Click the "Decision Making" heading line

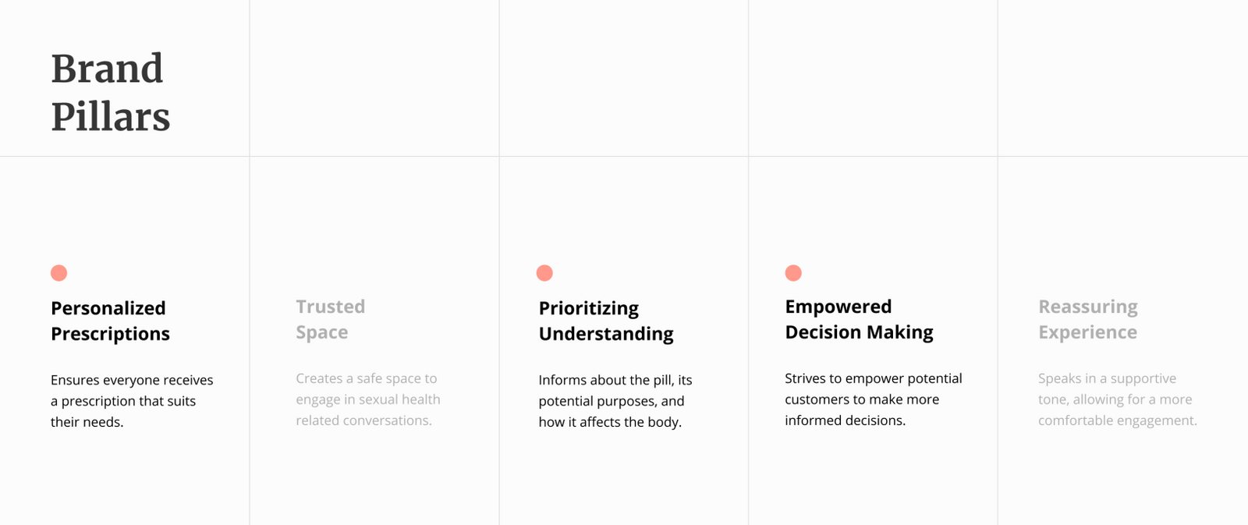click(859, 332)
